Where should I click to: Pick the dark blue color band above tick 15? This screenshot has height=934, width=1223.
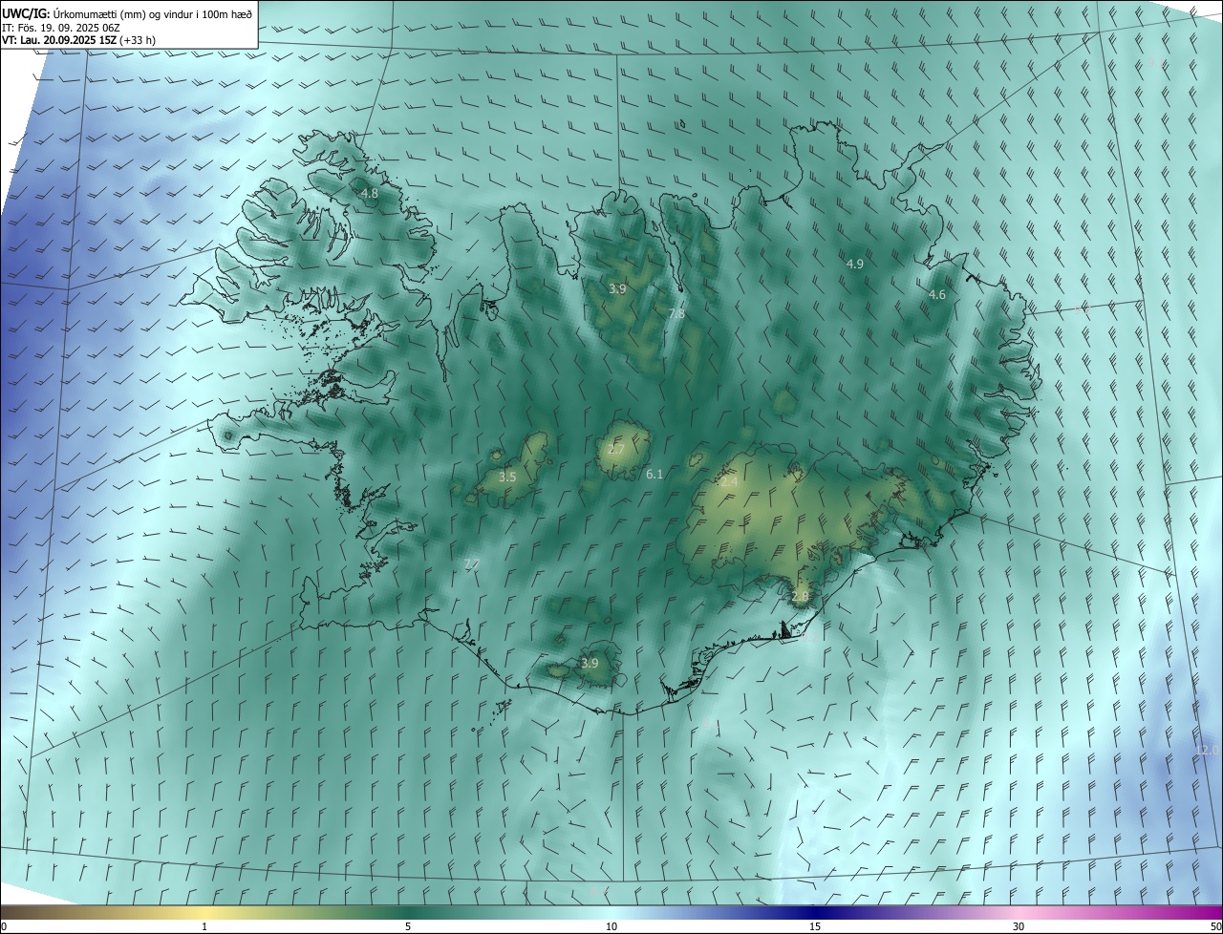point(815,912)
